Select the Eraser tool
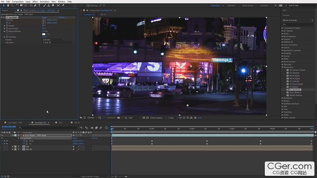The height and width of the screenshot is (178, 317). 53,5
